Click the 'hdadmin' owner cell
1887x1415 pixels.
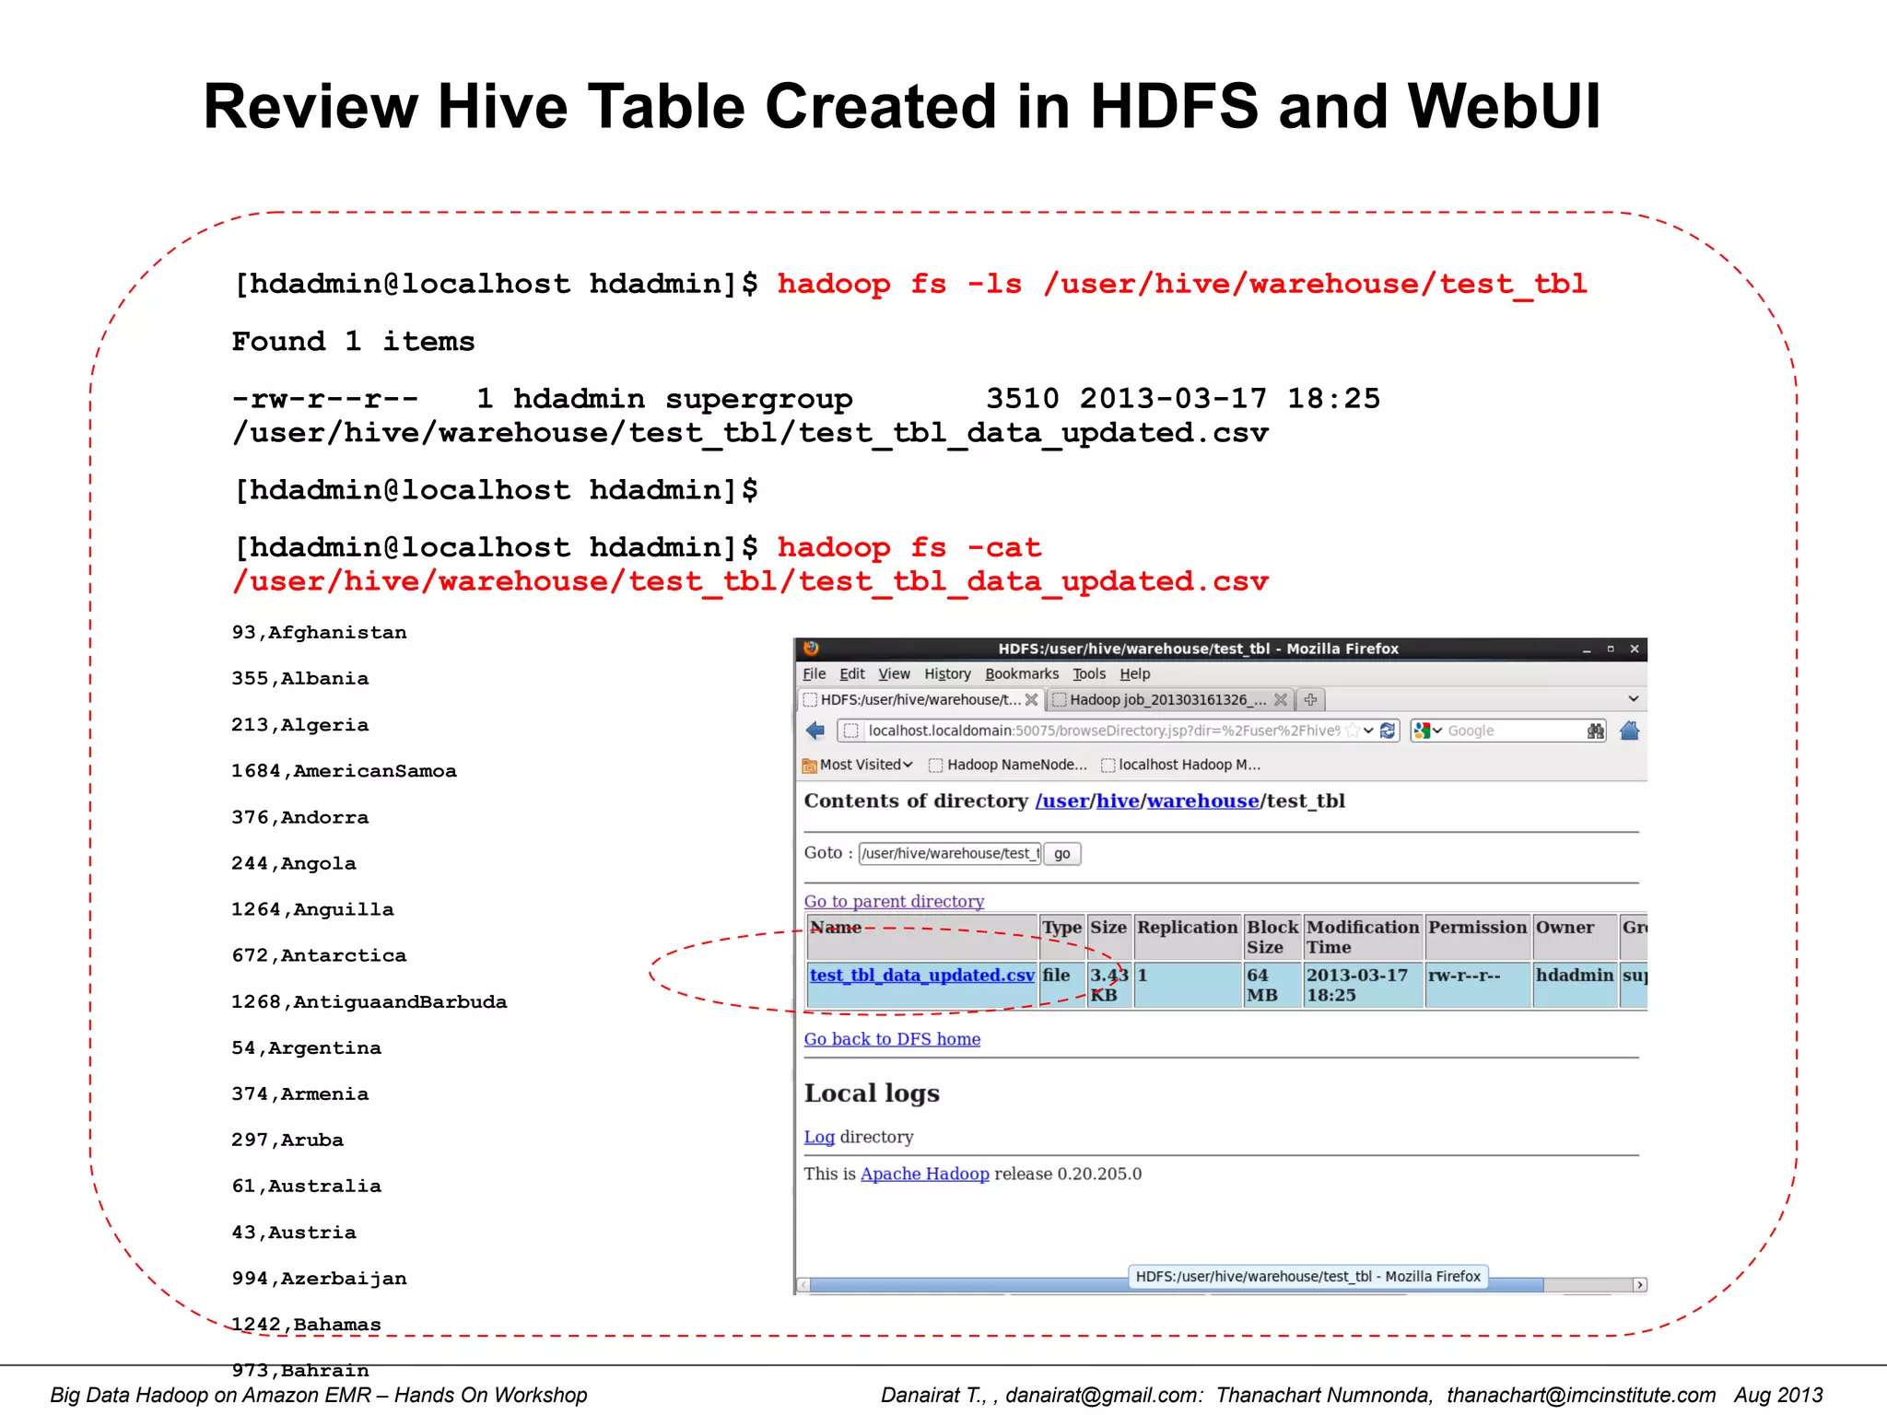1575,985
